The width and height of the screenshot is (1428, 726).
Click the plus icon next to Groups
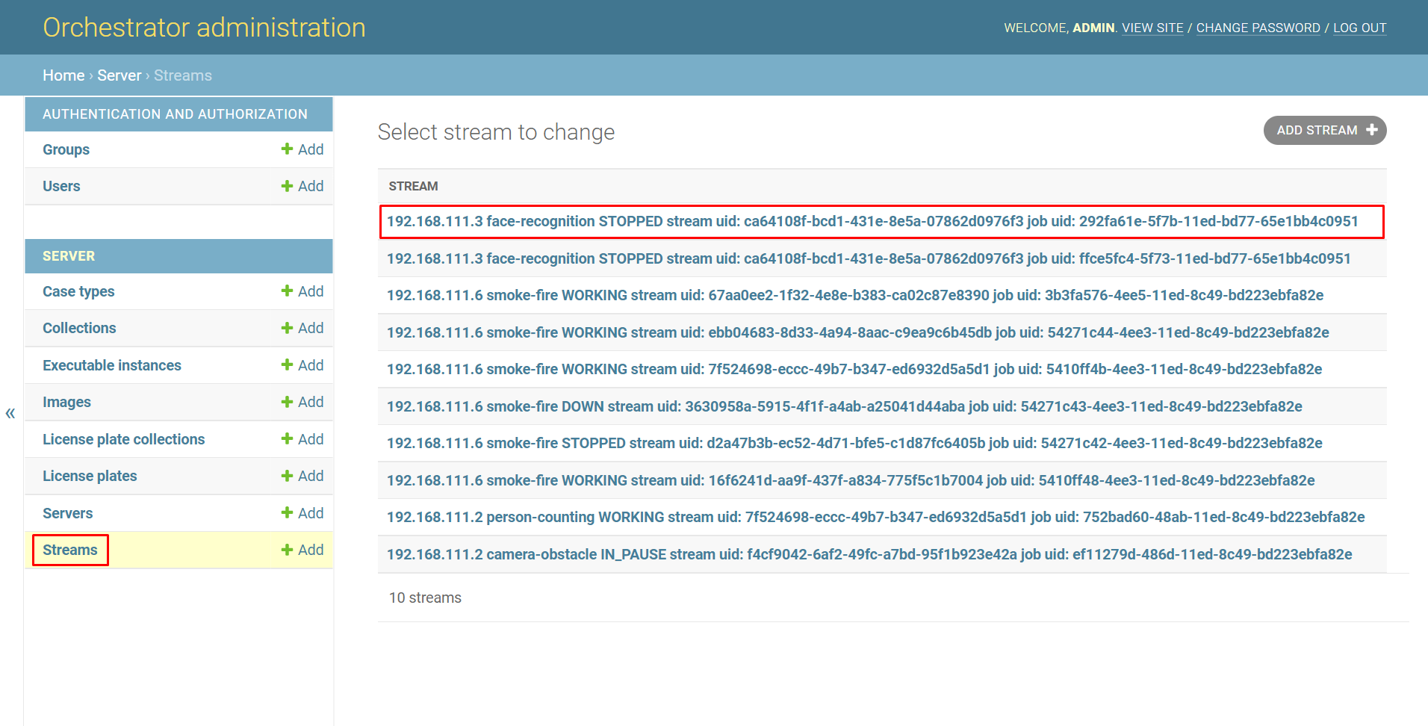(287, 149)
